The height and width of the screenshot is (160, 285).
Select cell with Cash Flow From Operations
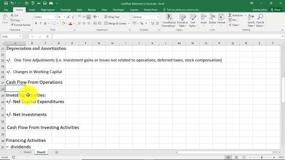(15, 82)
